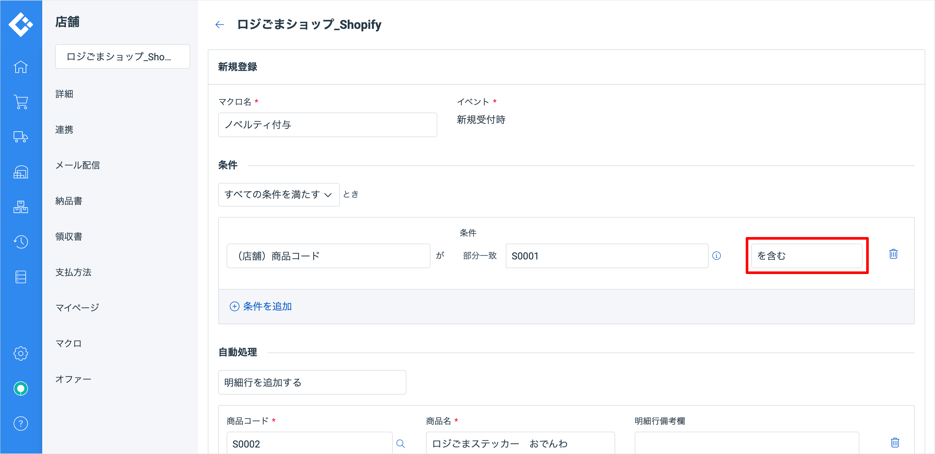Open メール配信 in the store menu

(77, 165)
